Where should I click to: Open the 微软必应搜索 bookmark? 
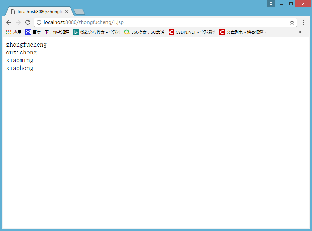tap(97, 32)
